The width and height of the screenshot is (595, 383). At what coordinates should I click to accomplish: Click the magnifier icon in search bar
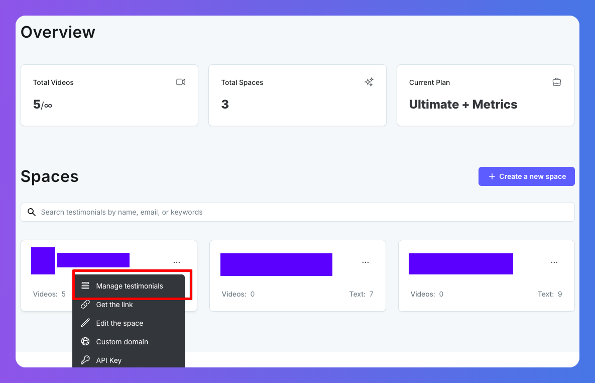tap(32, 212)
